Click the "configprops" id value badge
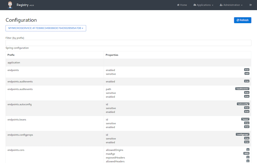257x163 pixels. pyautogui.click(x=242, y=134)
